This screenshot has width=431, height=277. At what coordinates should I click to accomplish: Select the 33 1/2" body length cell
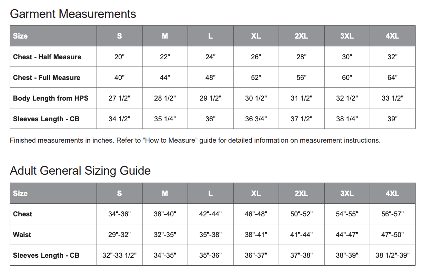click(392, 98)
